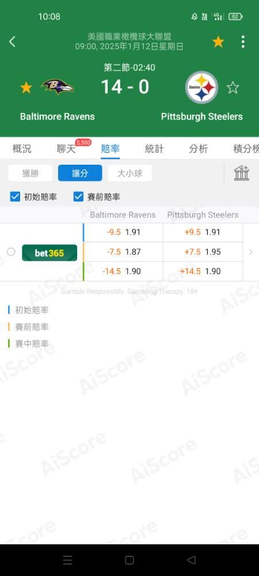Click the Steelers +9.5 1.91 odds cell
The width and height of the screenshot is (259, 576).
(203, 232)
